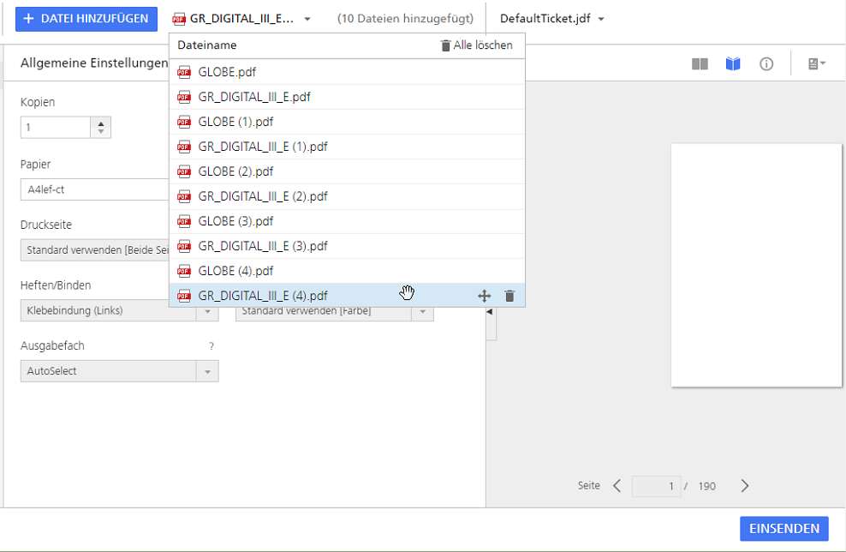Select GLOBE.pdf in the file list
846x552 pixels.
(347, 72)
